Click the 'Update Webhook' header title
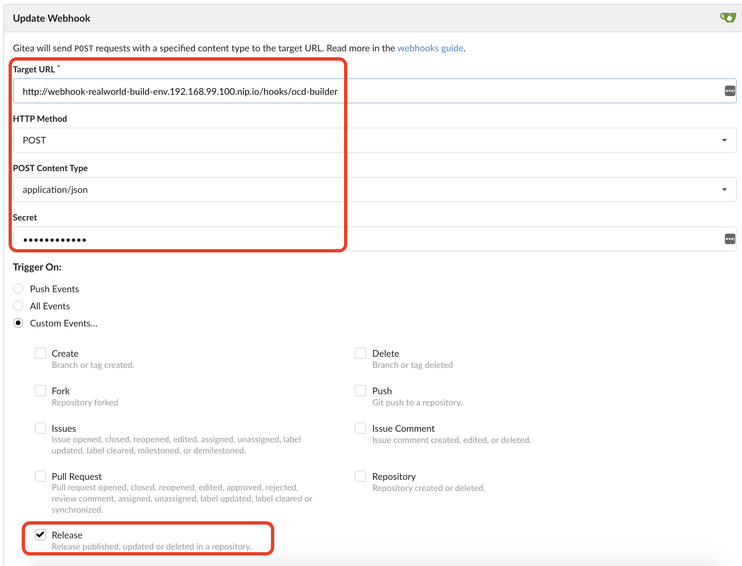This screenshot has height=566, width=742. point(52,18)
